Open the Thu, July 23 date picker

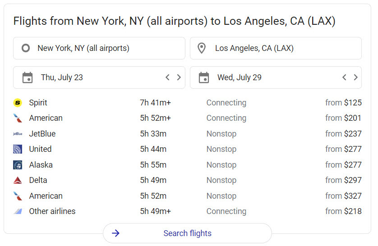(62, 77)
